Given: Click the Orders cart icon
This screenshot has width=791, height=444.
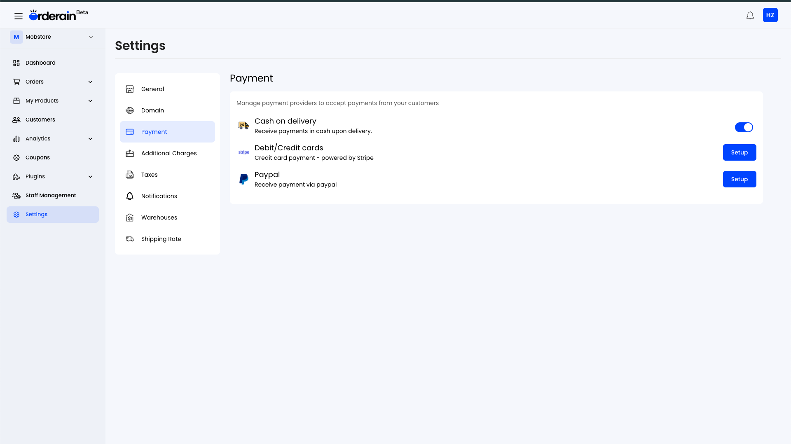Looking at the screenshot, I should point(16,82).
